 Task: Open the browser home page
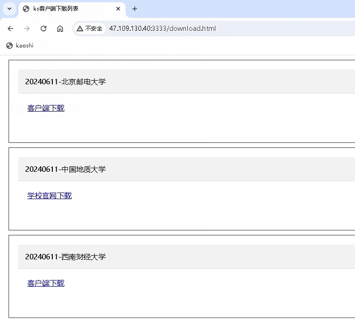(60, 28)
